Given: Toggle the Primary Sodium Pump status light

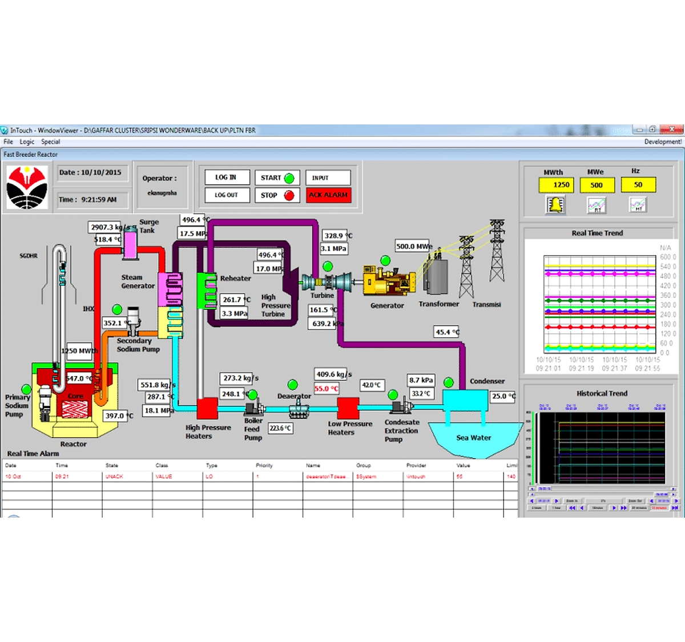Looking at the screenshot, I should pyautogui.click(x=26, y=390).
